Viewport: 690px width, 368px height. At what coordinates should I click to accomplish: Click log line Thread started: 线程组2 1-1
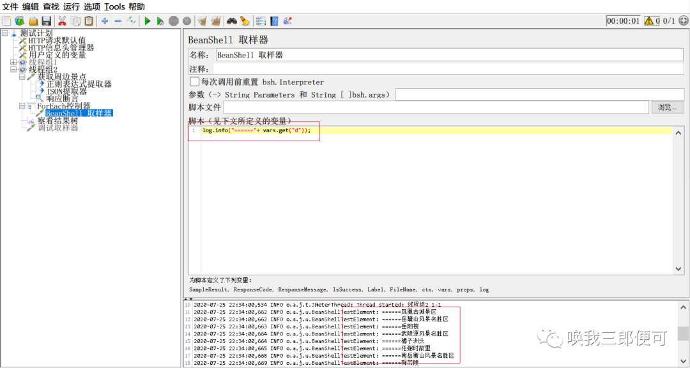point(318,305)
